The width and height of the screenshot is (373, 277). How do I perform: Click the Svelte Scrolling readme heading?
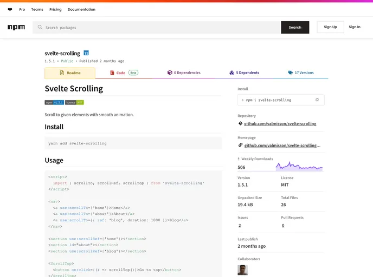pyautogui.click(x=74, y=89)
